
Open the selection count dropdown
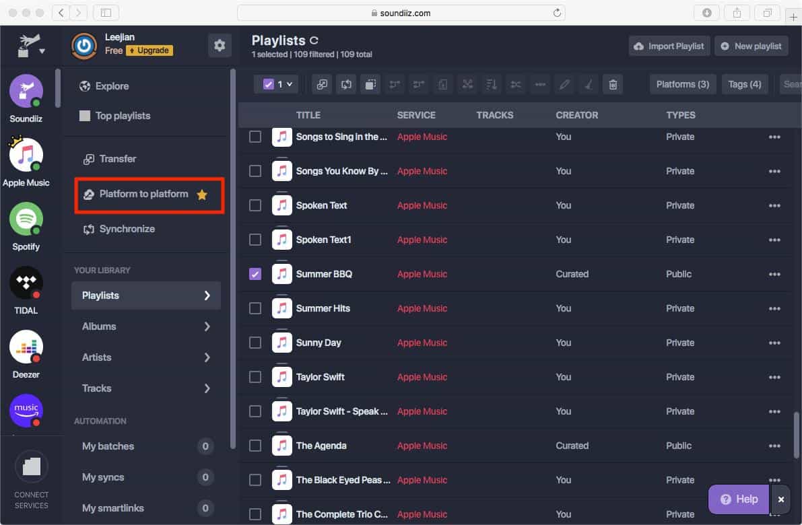[277, 84]
